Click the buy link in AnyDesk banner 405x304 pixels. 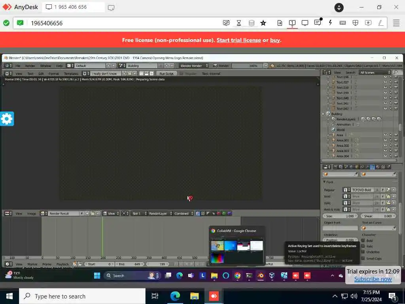(275, 40)
